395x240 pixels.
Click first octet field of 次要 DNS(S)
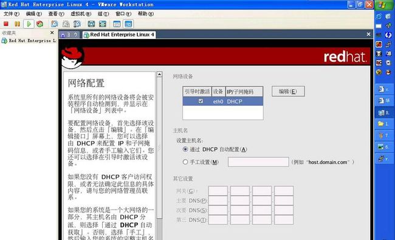pos(218,210)
